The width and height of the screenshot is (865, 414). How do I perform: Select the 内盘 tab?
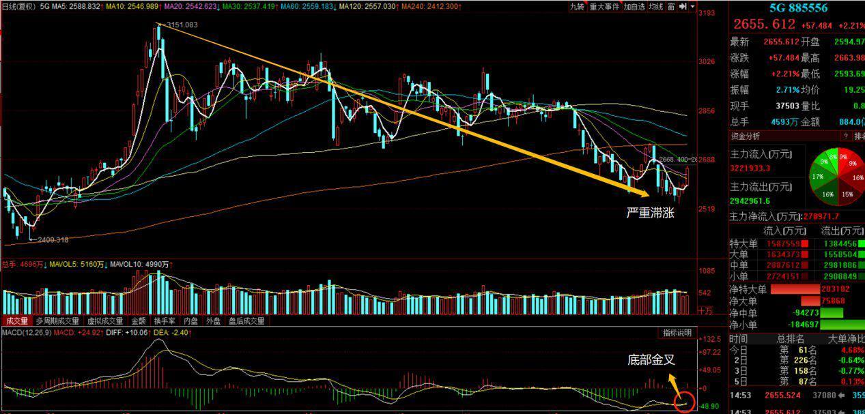[192, 321]
